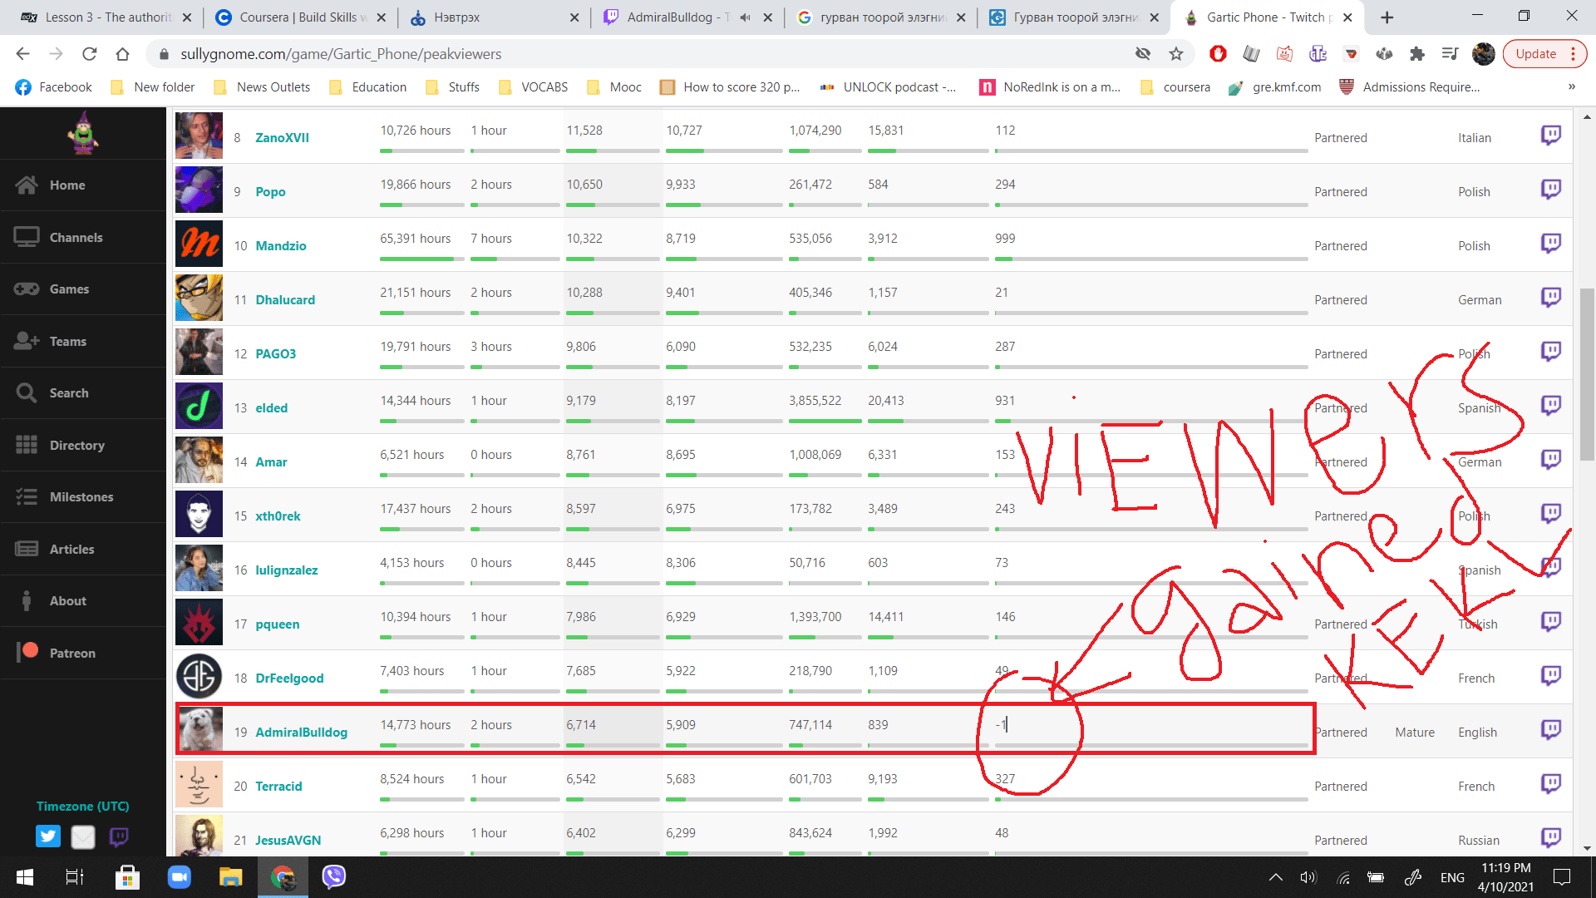Toggle the eye-slash icon in the address bar
1596x898 pixels.
1143,54
